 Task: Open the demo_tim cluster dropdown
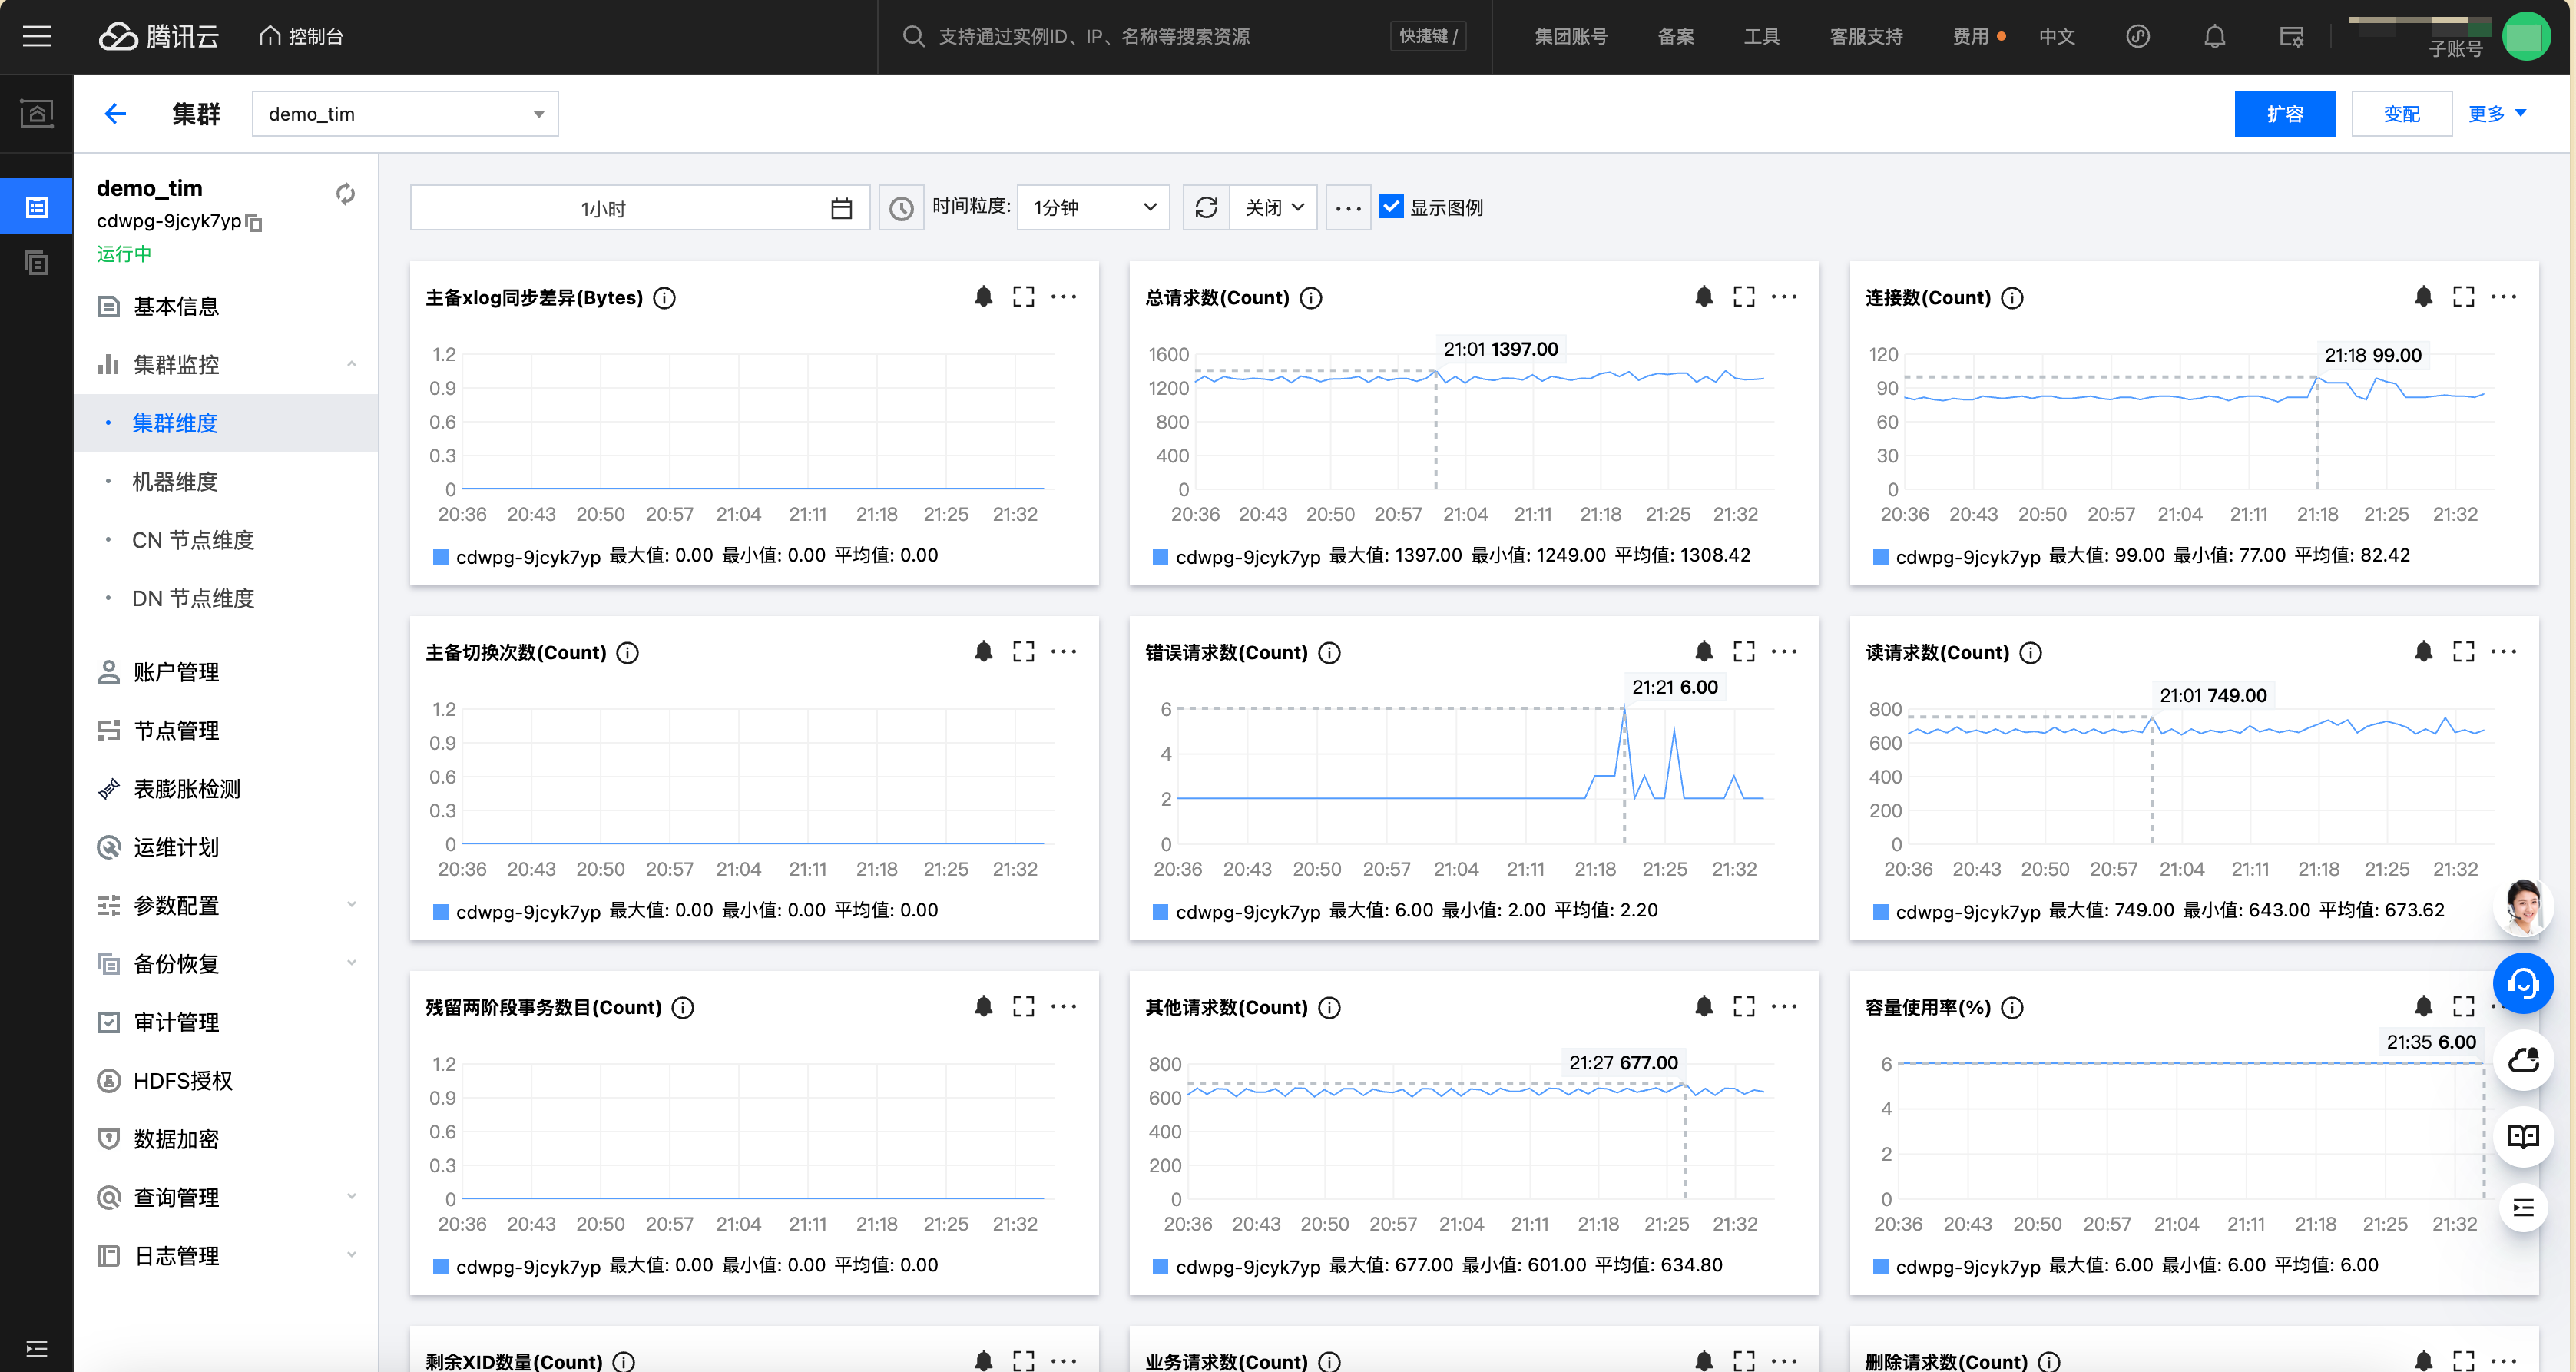click(x=405, y=114)
